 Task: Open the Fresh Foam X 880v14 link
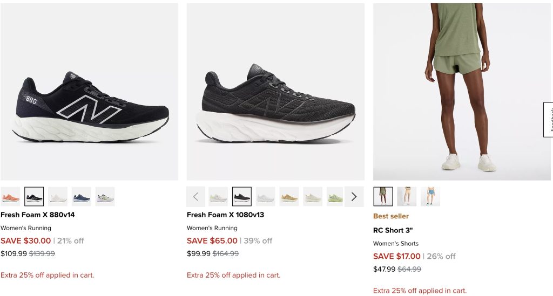38,215
